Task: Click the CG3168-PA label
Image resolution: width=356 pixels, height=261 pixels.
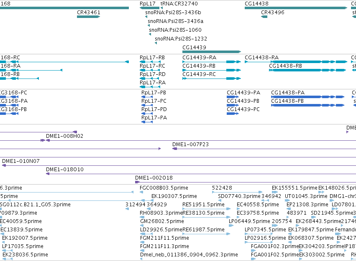Action: coord(14,101)
